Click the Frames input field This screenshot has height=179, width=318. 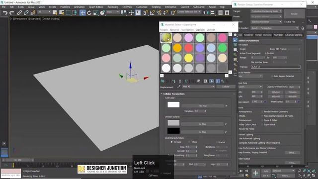(275, 67)
